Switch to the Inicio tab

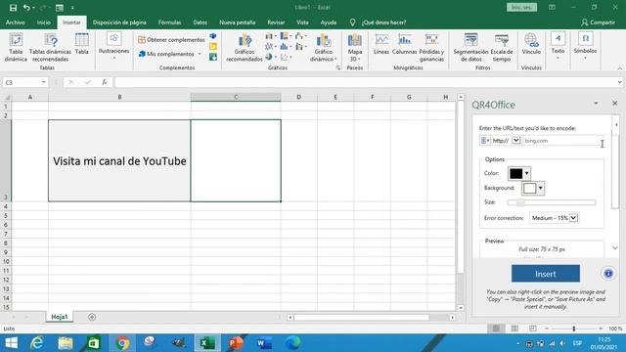tap(44, 22)
